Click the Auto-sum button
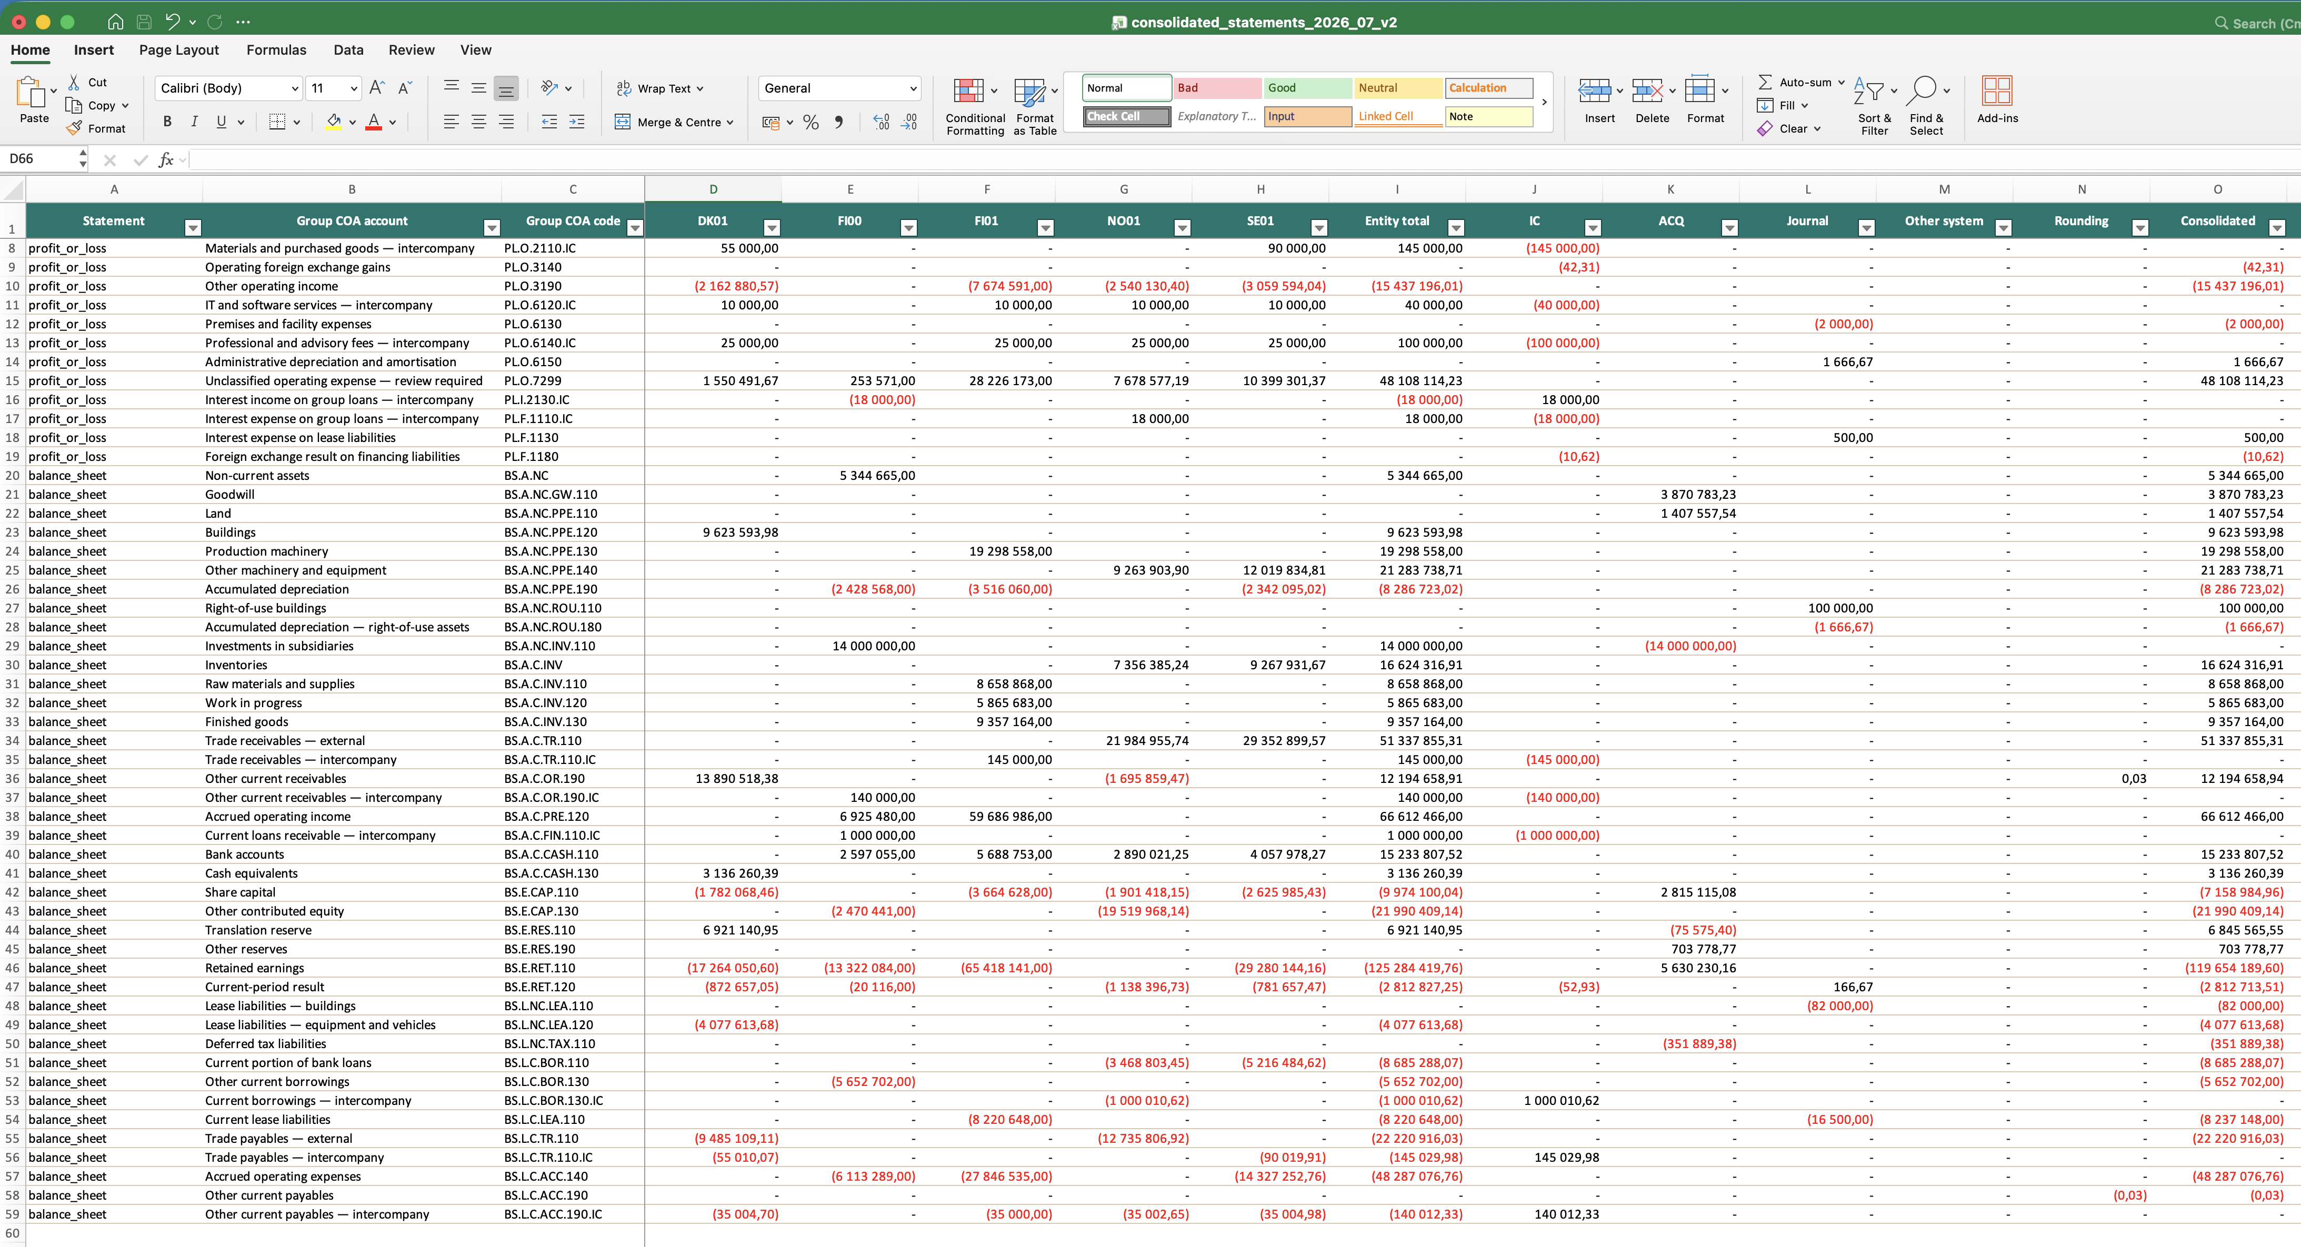2301x1247 pixels. point(1801,81)
